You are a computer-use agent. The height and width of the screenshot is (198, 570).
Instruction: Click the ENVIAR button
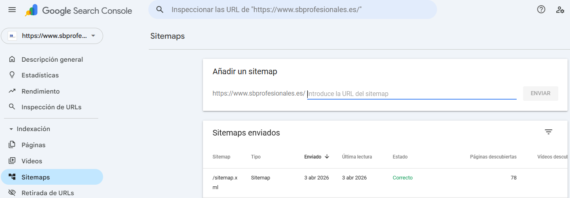[540, 94]
